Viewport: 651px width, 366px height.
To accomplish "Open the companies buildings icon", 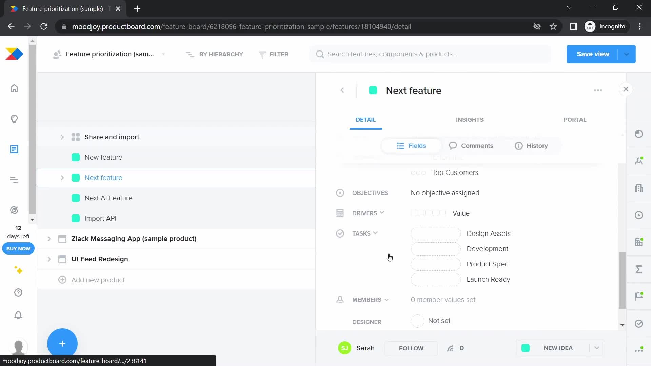I will 639,188.
